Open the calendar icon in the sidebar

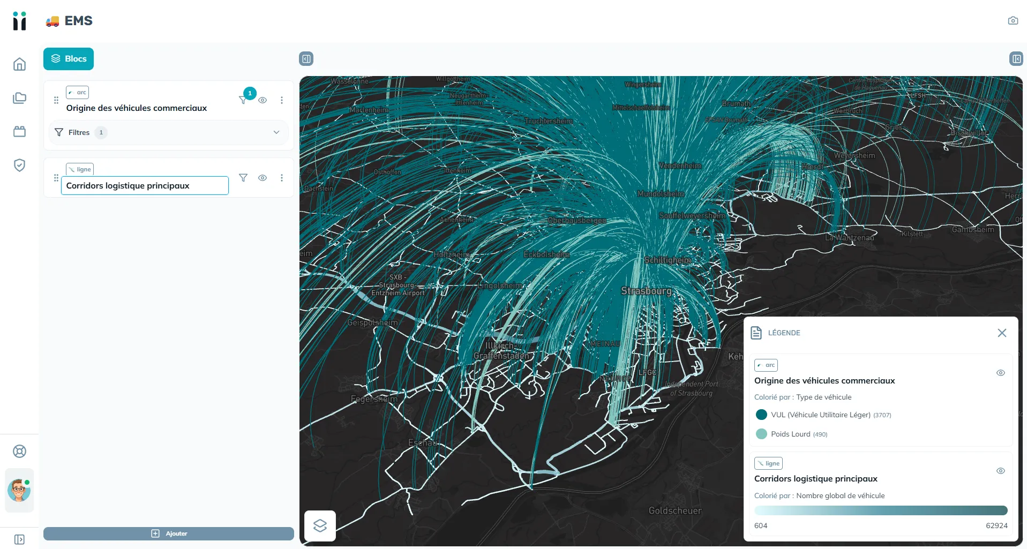coord(19,131)
